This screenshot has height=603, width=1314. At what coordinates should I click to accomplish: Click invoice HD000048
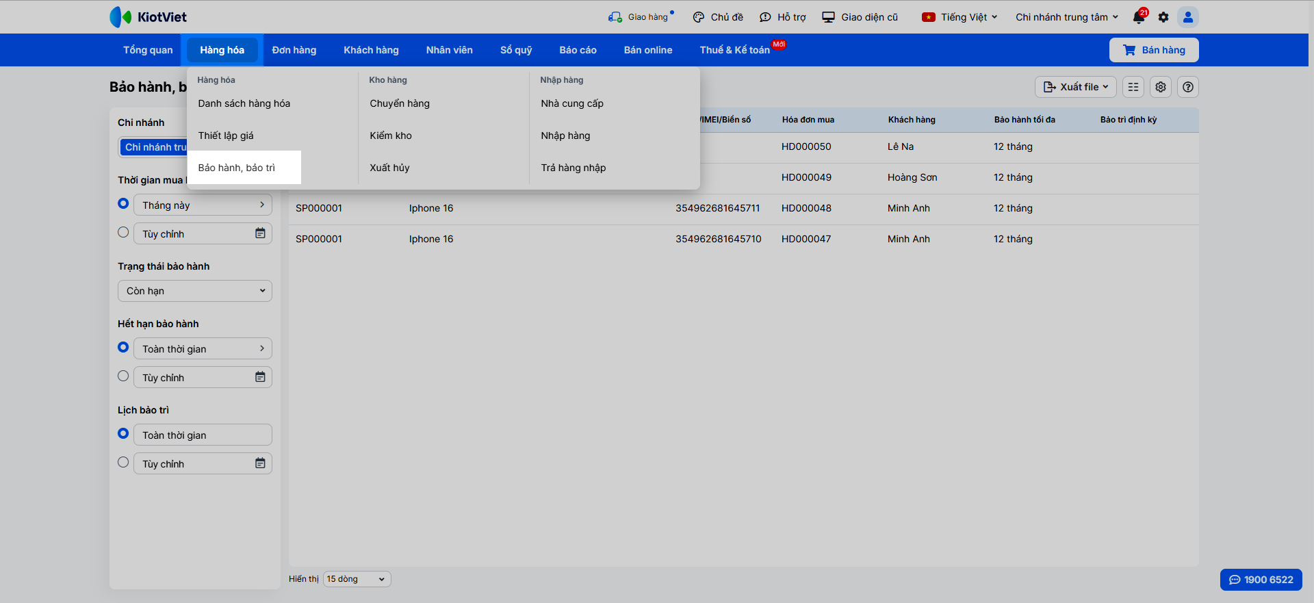[806, 208]
